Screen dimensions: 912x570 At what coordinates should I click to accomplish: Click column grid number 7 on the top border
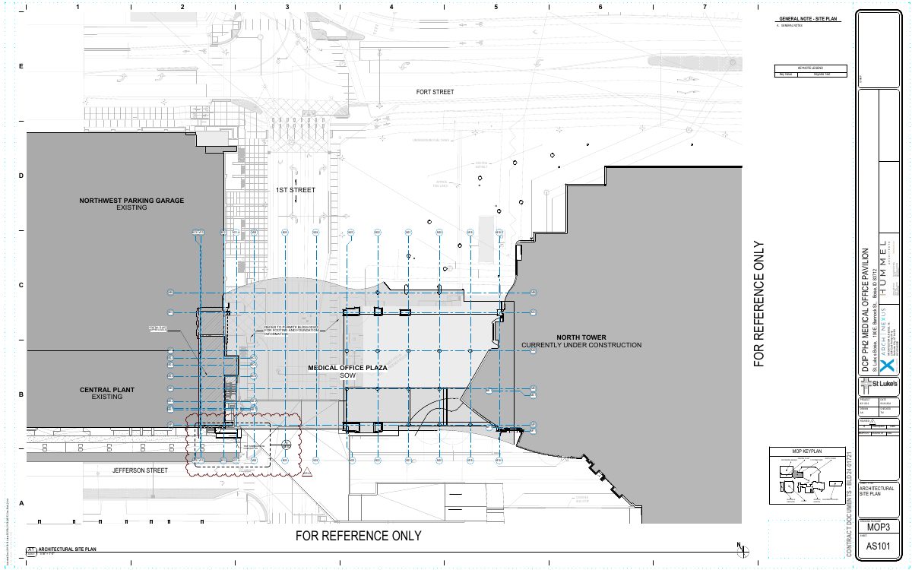[x=705, y=7]
